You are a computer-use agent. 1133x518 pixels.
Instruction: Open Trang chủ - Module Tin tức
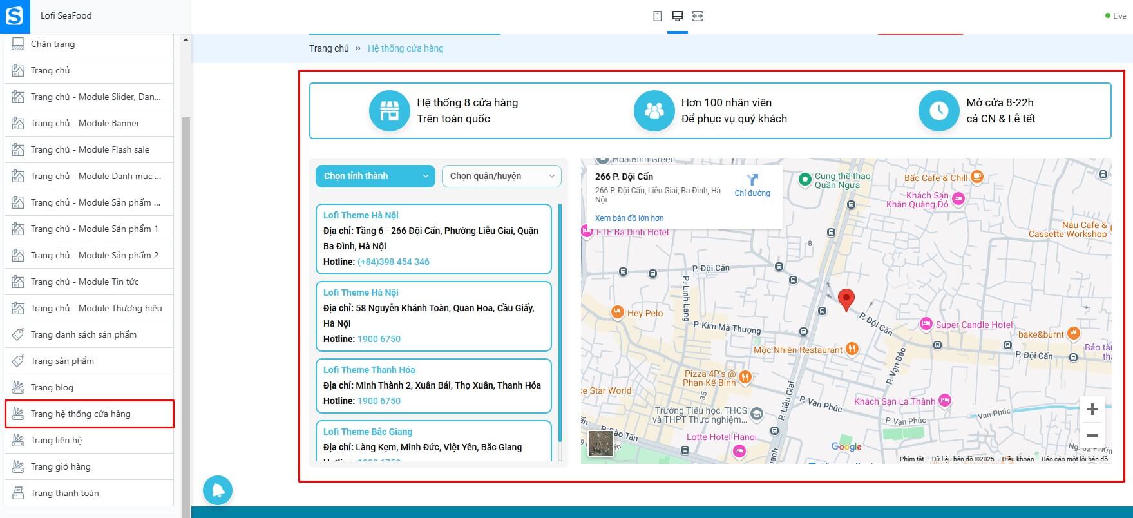[90, 282]
